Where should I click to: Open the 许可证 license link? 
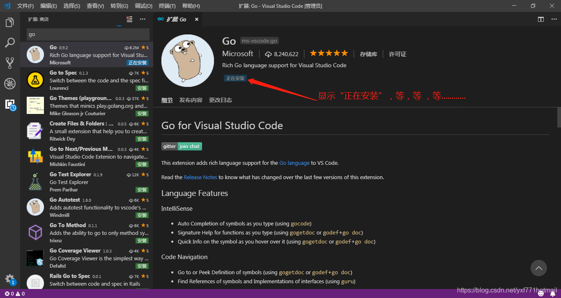coord(398,54)
